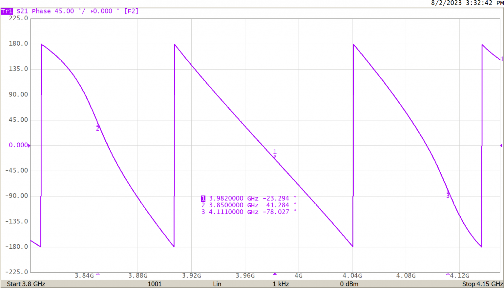
Task: Click marker 3 hollow triangle near 4.12G
Action: click(448, 274)
